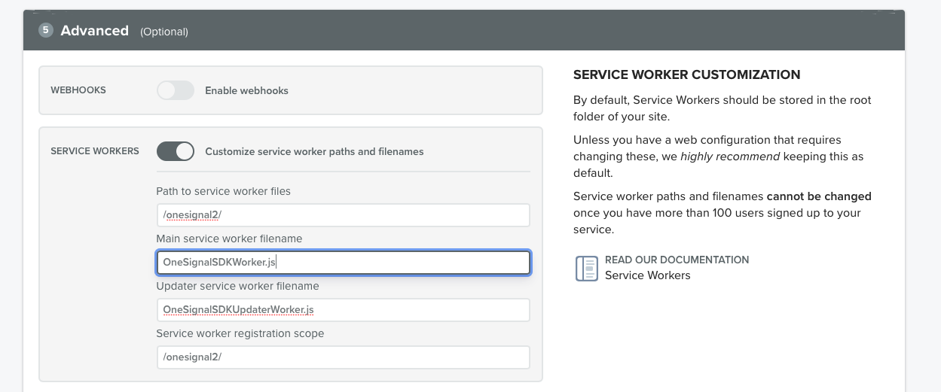Screen dimensions: 941x392
Task: Disable the customize service worker paths toggle
Action: (176, 151)
